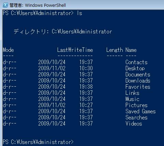Screen dimensions: 164x146
Task: Click the Pictures directory name
Action: click(x=136, y=105)
